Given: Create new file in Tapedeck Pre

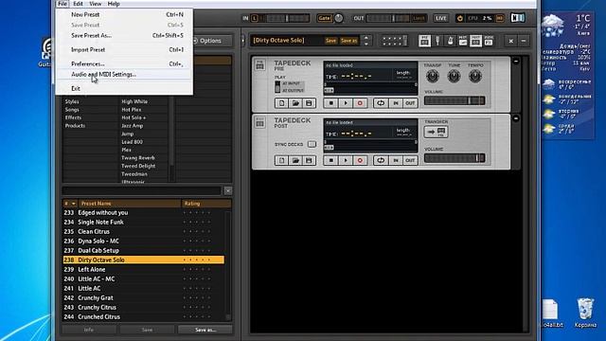Looking at the screenshot, I should click(282, 103).
